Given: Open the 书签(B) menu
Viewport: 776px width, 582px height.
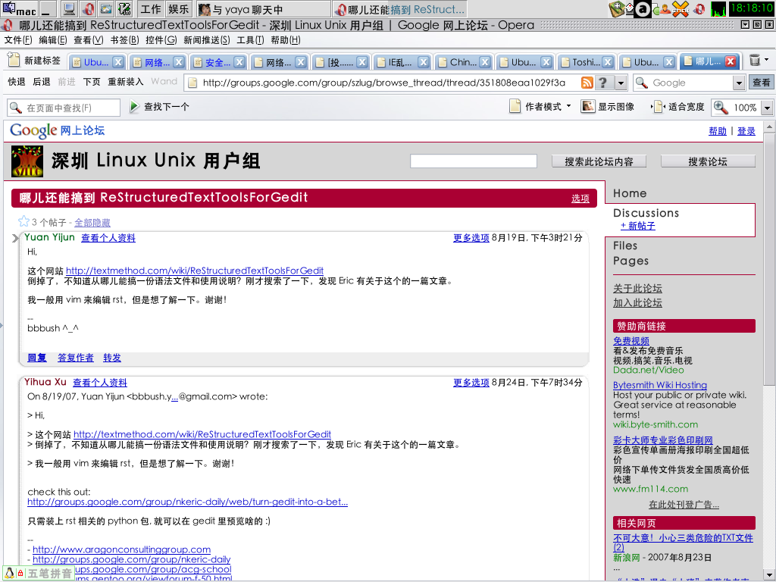Looking at the screenshot, I should pos(124,40).
